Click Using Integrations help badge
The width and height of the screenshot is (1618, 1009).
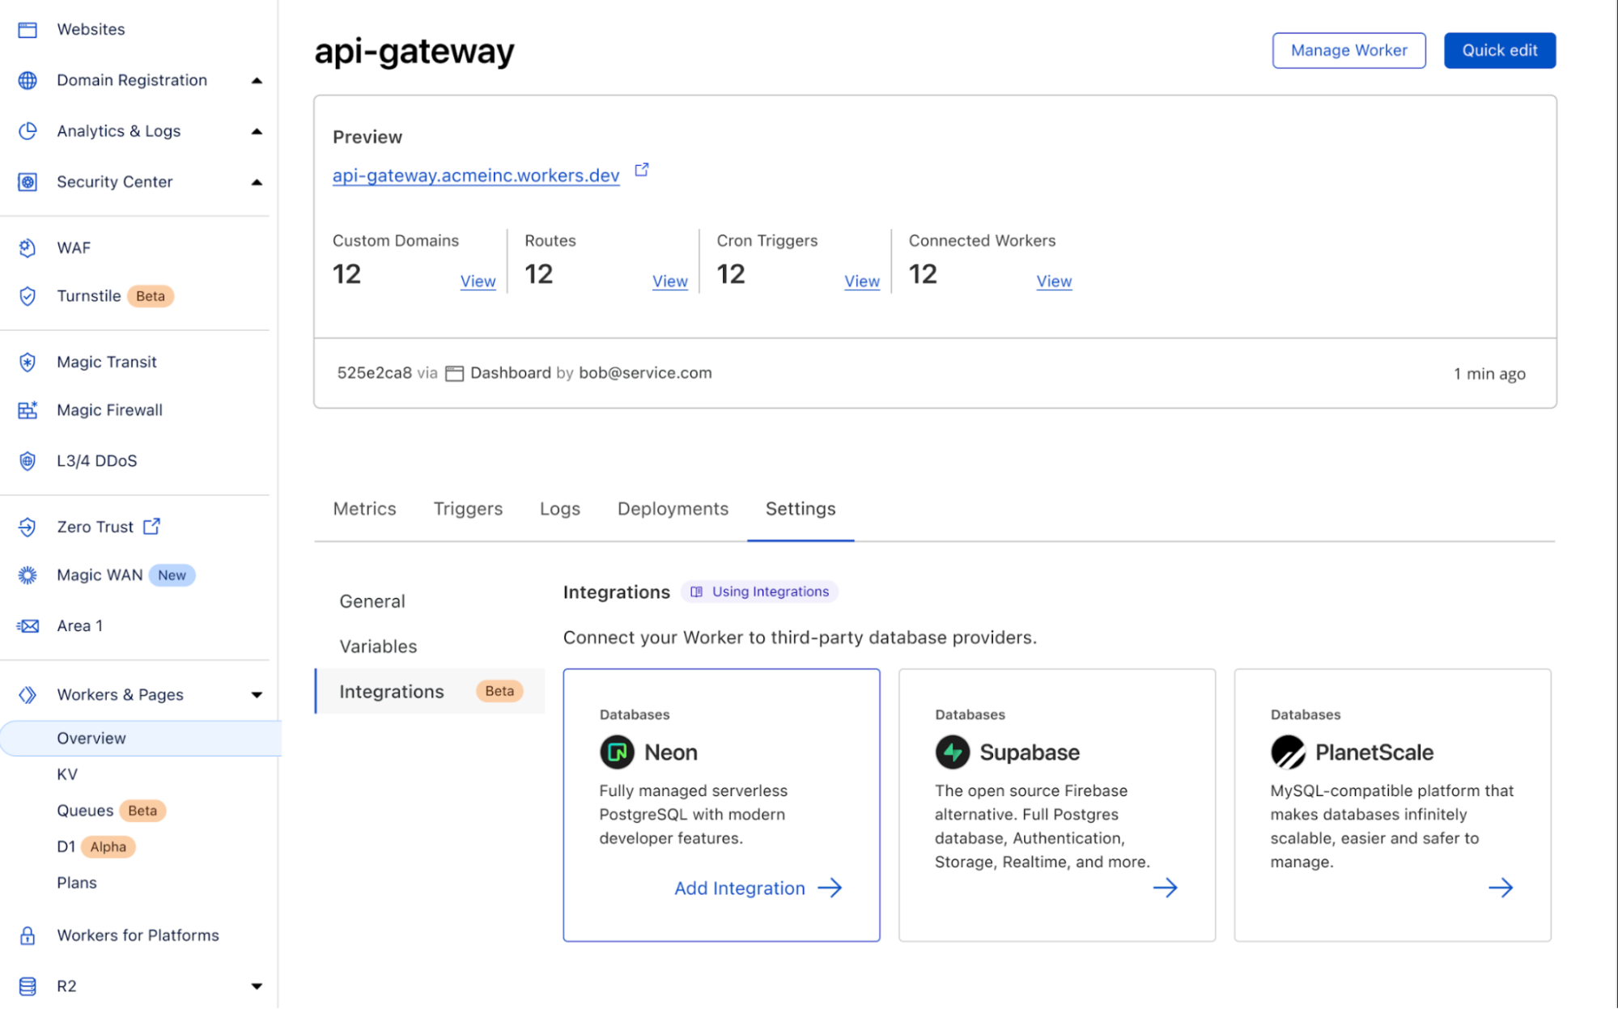(760, 591)
